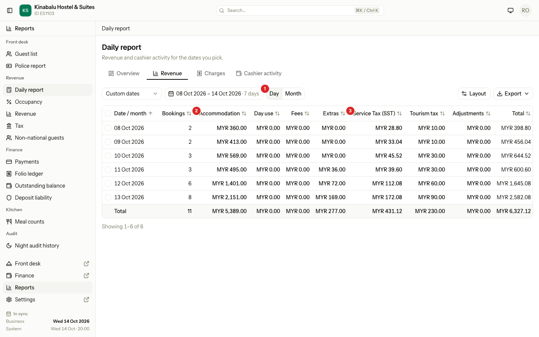Open Deposit liability in sidebar
Viewport: 539px width, 337px height.
tap(48, 198)
